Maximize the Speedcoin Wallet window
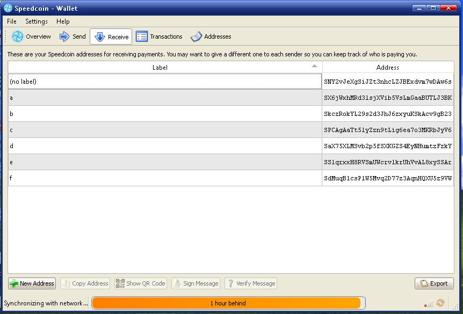This screenshot has width=463, height=314. [x=433, y=8]
